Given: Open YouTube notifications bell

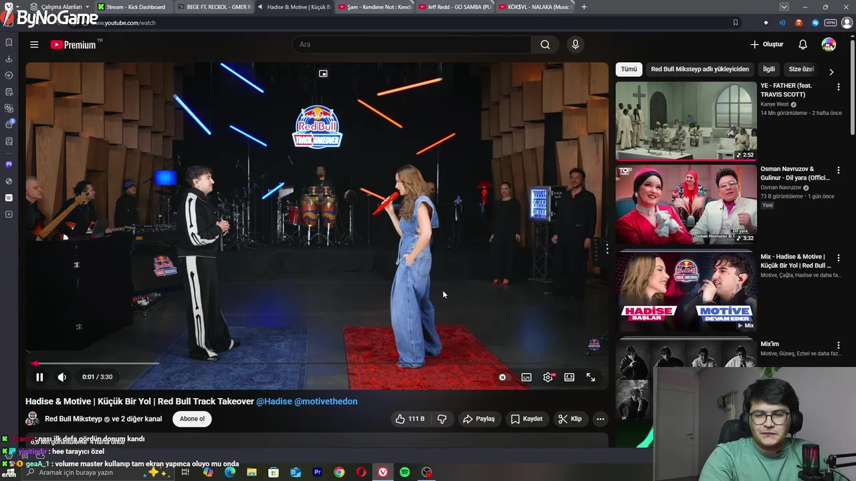Looking at the screenshot, I should pos(802,45).
